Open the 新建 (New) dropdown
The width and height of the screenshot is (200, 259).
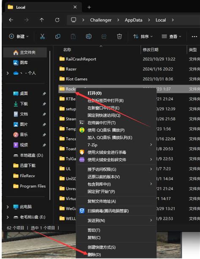click(19, 36)
